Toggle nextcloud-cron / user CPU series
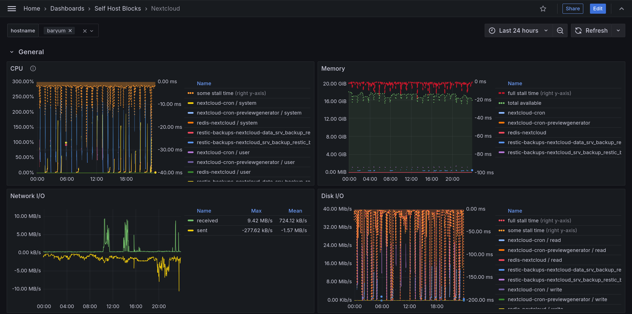Viewport: 632px width, 314px height. click(223, 153)
